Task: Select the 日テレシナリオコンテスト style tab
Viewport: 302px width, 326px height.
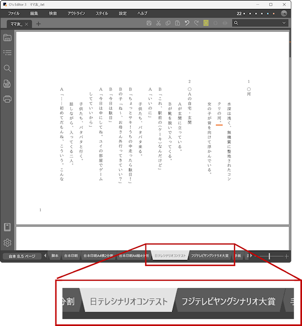Action: tap(170, 256)
